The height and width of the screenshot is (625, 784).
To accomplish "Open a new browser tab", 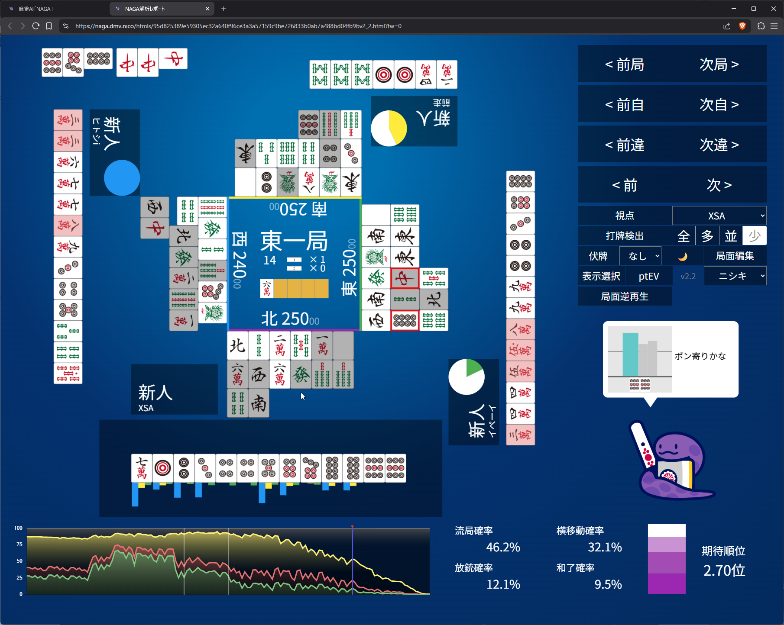I will coord(224,9).
